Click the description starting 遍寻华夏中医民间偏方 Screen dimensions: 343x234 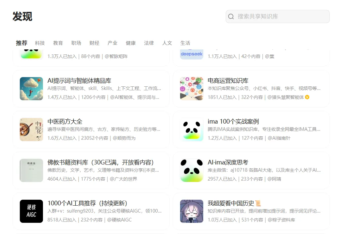pyautogui.click(x=104, y=129)
